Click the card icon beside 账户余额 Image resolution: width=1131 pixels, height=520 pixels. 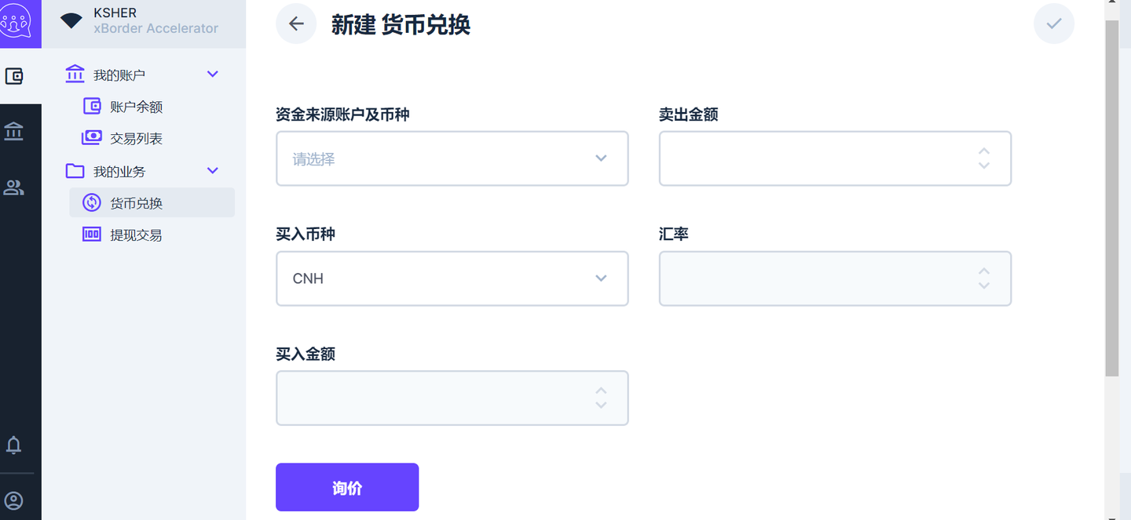[x=92, y=105]
